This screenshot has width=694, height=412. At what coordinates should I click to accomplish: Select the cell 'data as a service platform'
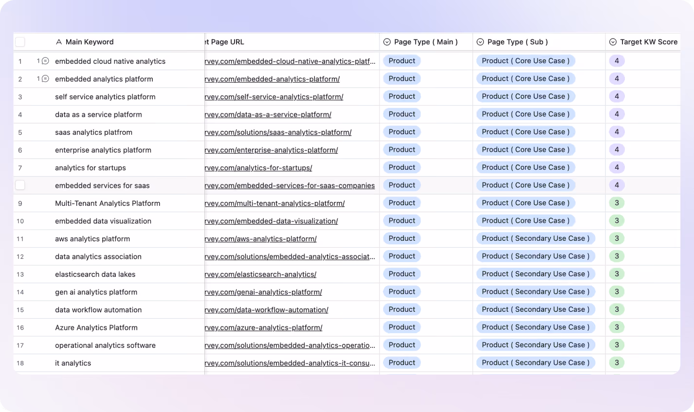(x=98, y=114)
